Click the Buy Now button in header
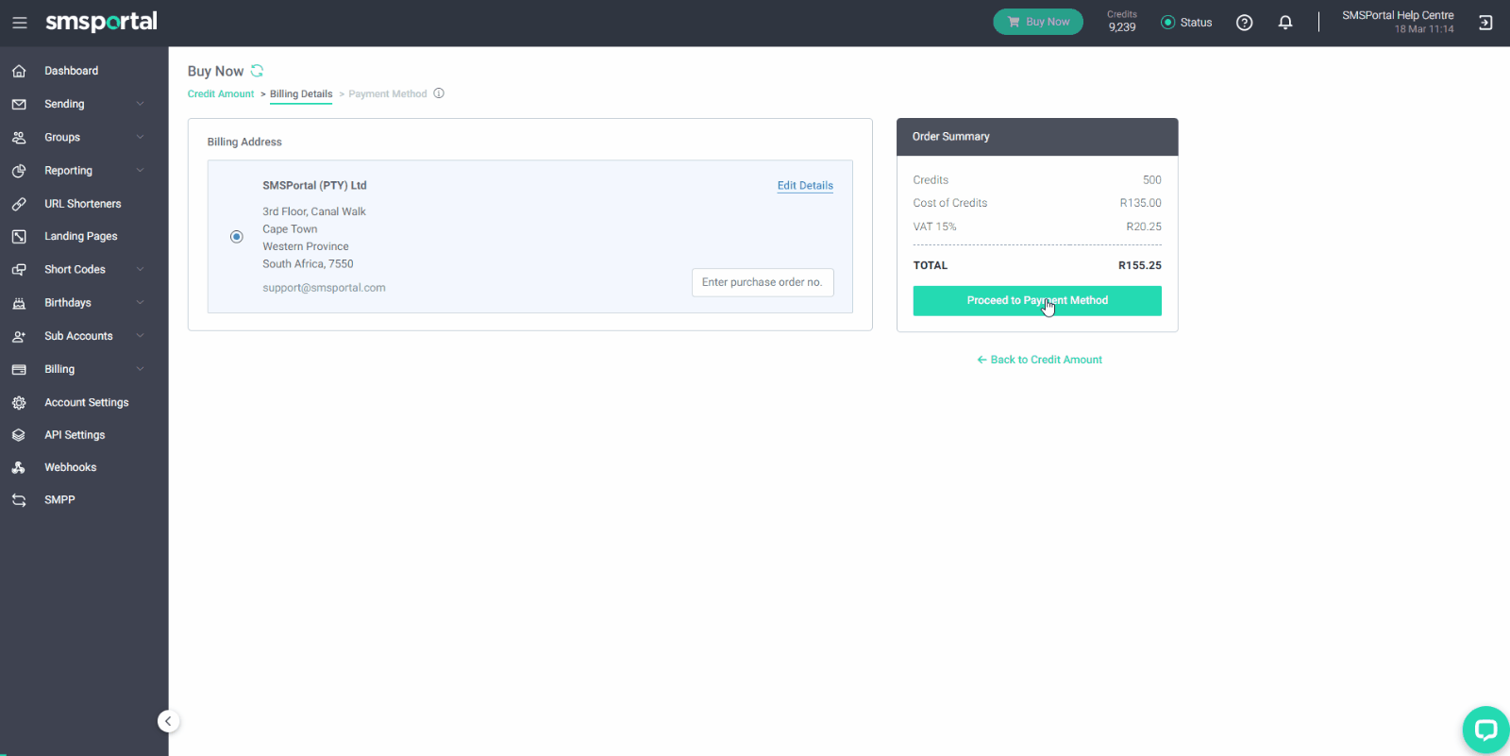The height and width of the screenshot is (756, 1510). 1038,22
